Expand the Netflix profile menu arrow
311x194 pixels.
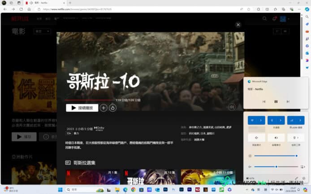[289, 19]
